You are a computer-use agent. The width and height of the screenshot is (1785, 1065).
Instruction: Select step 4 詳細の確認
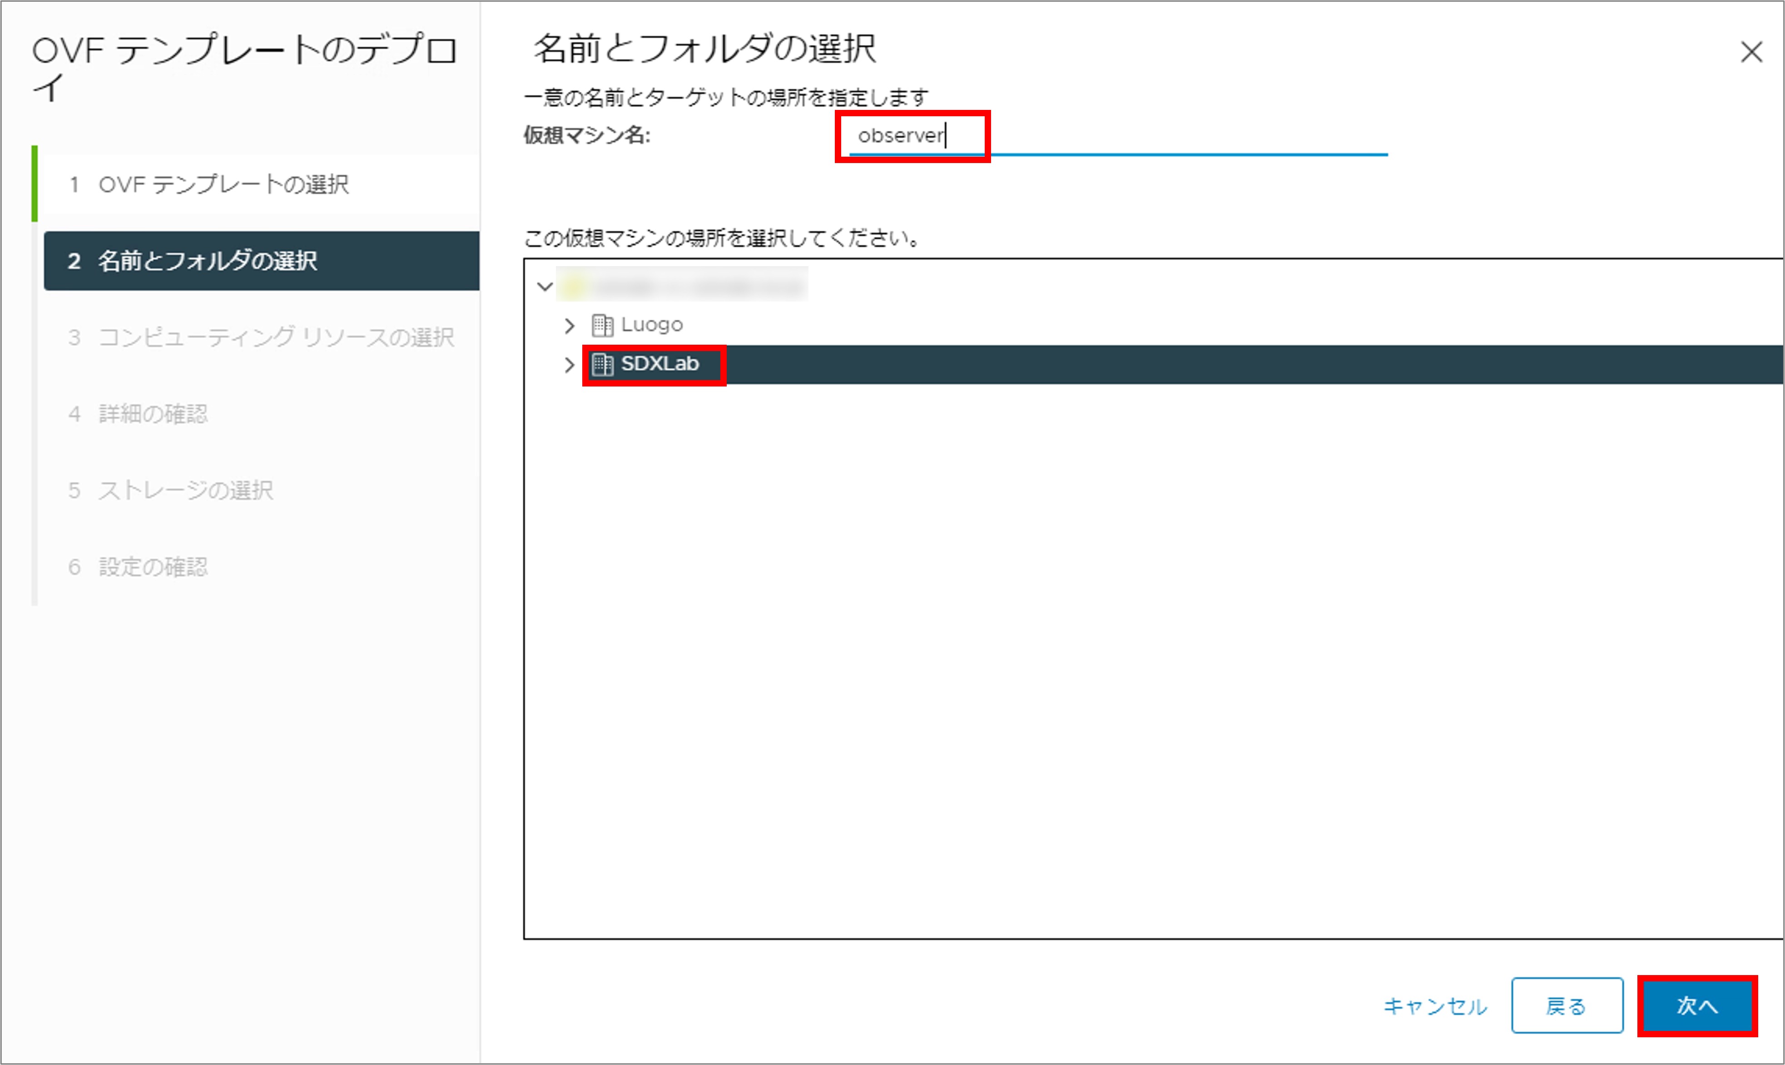point(261,413)
